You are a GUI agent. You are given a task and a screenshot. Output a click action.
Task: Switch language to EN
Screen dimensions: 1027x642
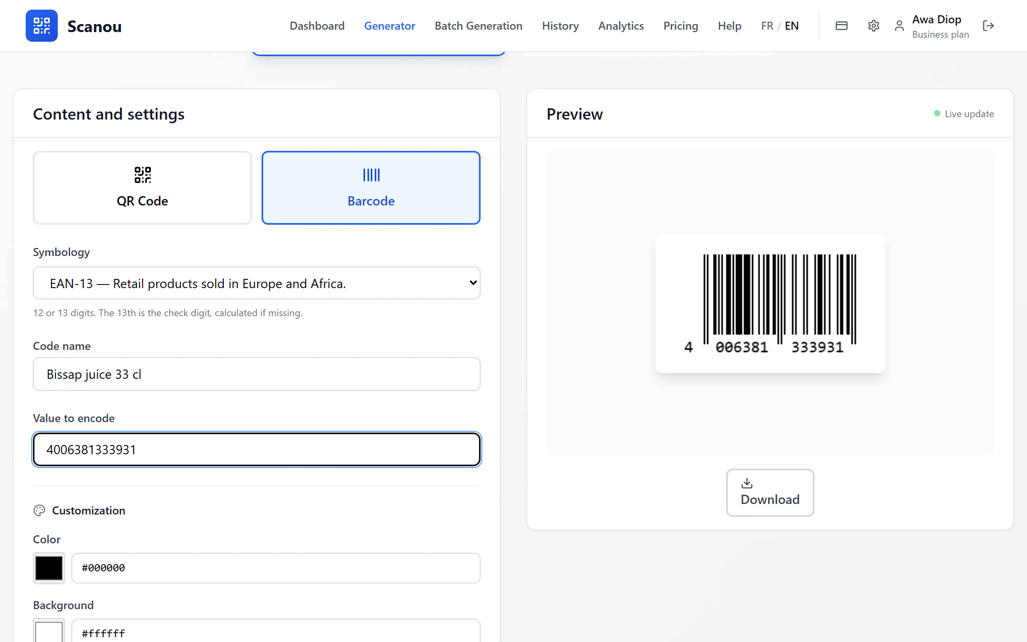click(792, 26)
